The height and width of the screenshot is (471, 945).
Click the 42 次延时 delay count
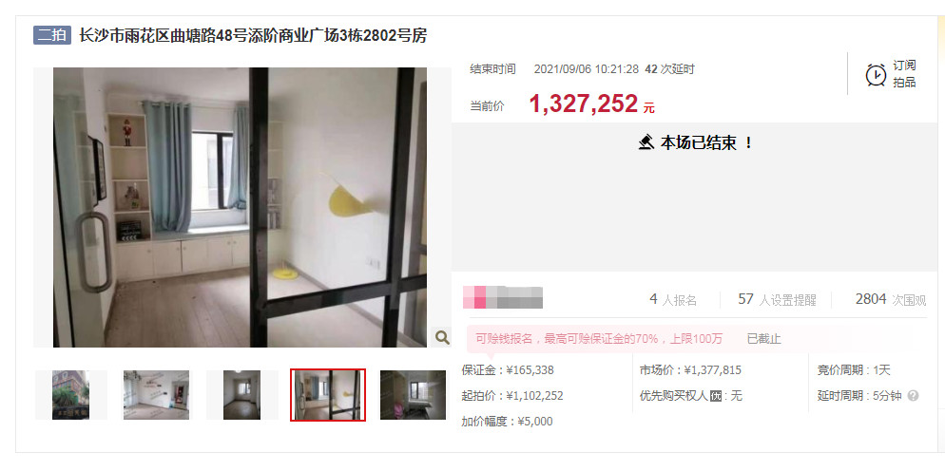[x=669, y=69]
